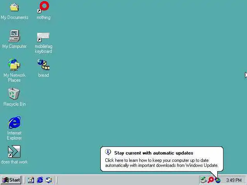Click the 'does that work' label text

pos(14,162)
